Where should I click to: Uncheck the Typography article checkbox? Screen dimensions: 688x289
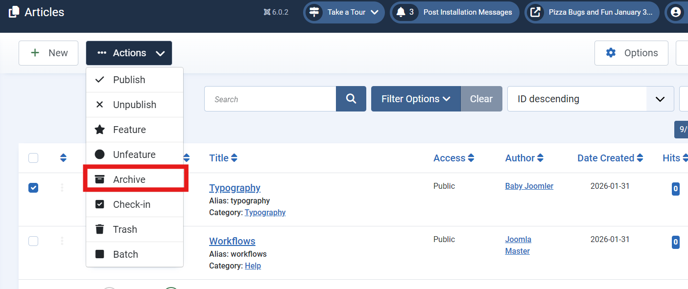tap(33, 188)
